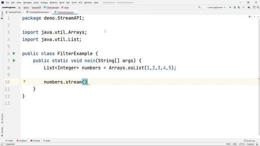Click the demo breadcrumb
This screenshot has height=146, width=260.
coord(26,7)
